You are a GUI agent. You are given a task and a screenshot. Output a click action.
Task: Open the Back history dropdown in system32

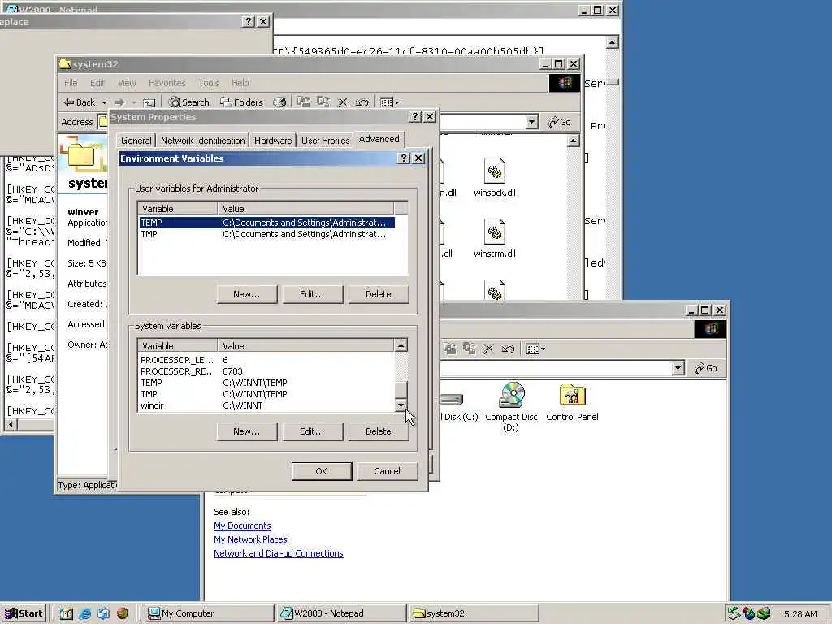tap(105, 102)
